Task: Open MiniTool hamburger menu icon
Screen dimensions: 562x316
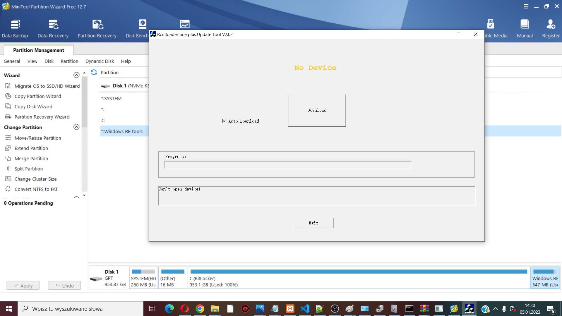Action: click(x=526, y=6)
